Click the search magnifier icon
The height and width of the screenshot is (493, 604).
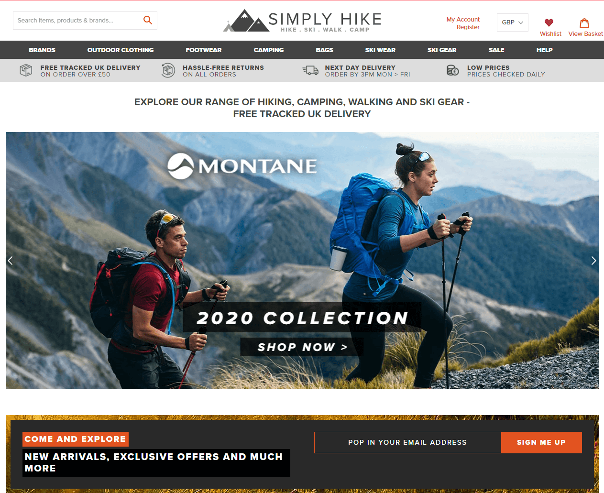click(x=148, y=20)
